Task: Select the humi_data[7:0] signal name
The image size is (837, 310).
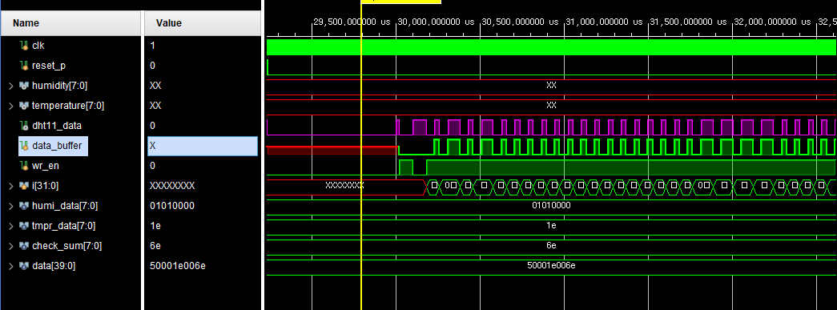Action: [x=65, y=206]
